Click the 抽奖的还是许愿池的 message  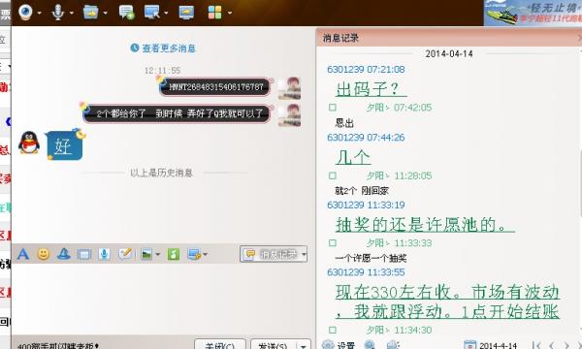point(425,224)
